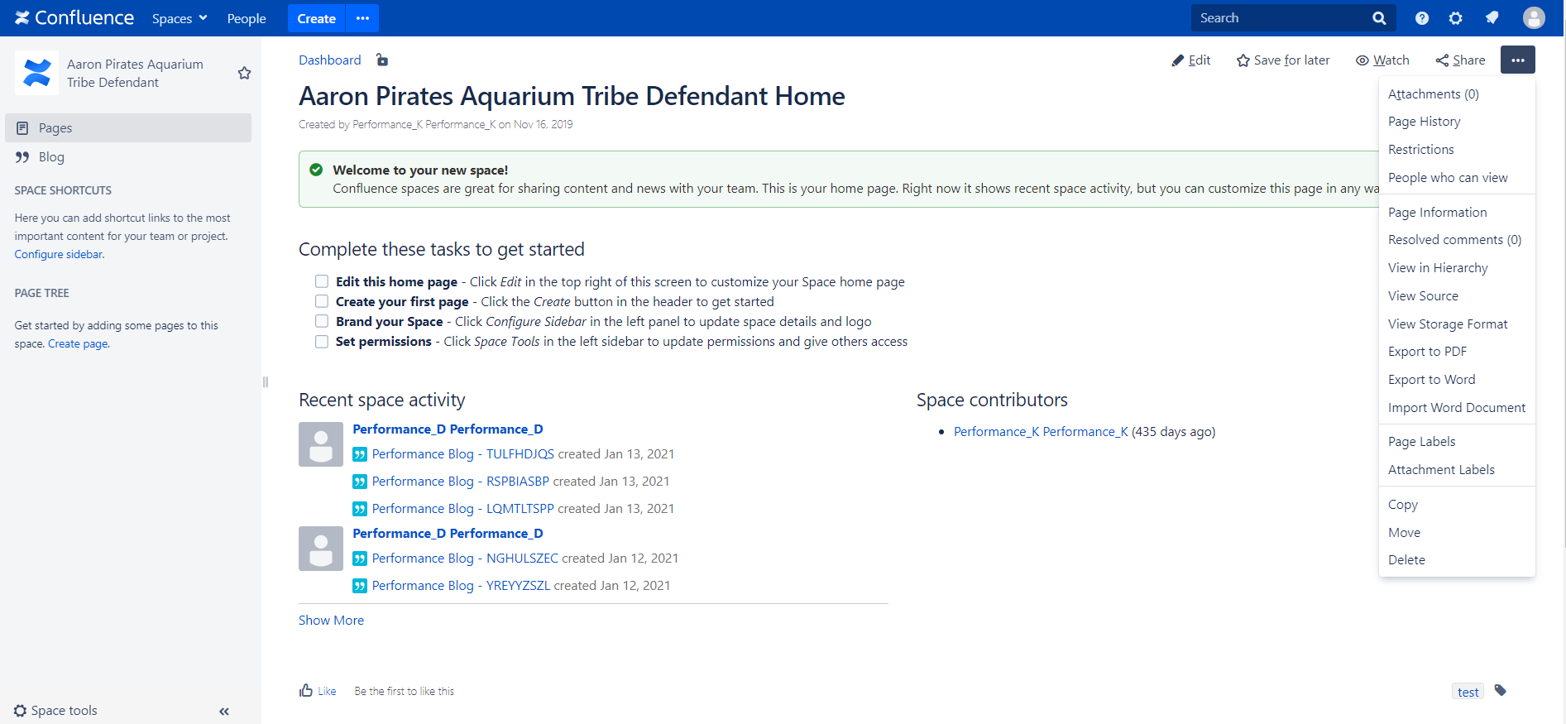Open the user profile avatar menu

1534,18
